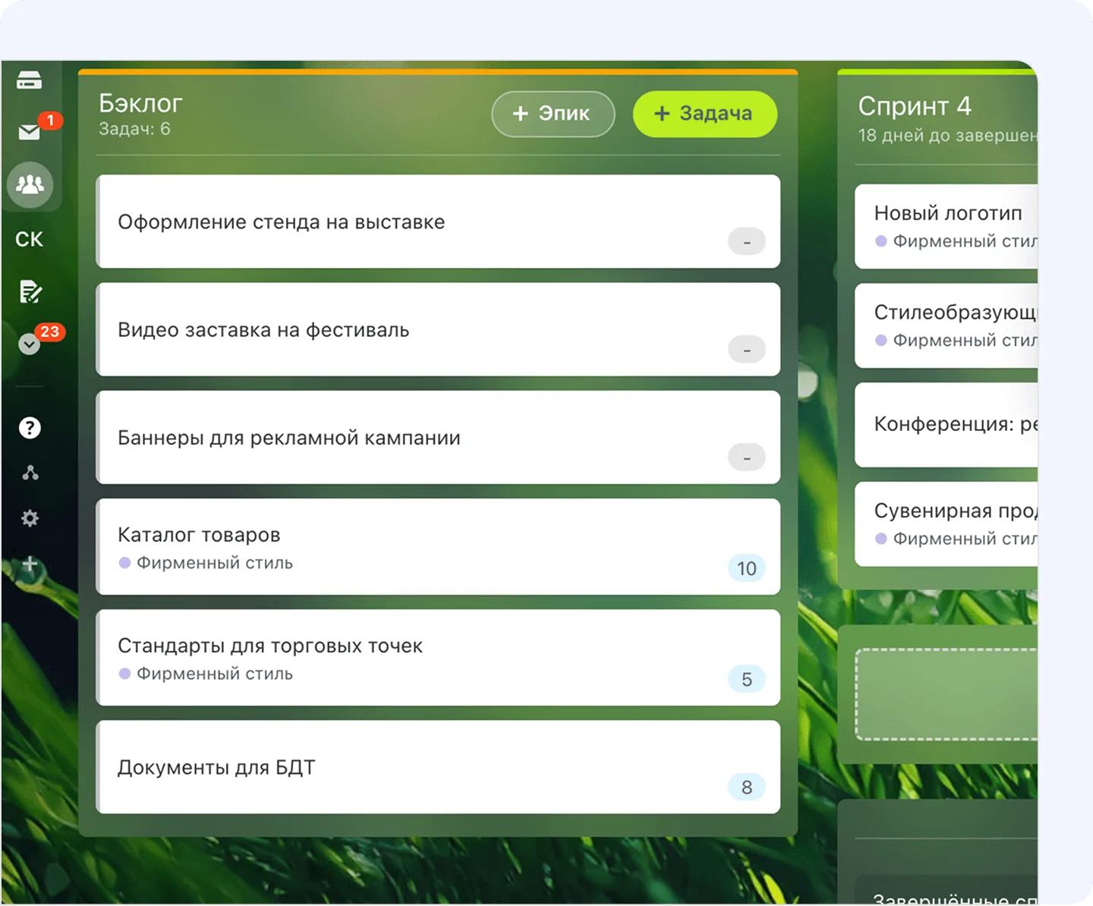Open the inbox tray icon in sidebar
Viewport: 1093px width, 906px height.
[30, 80]
